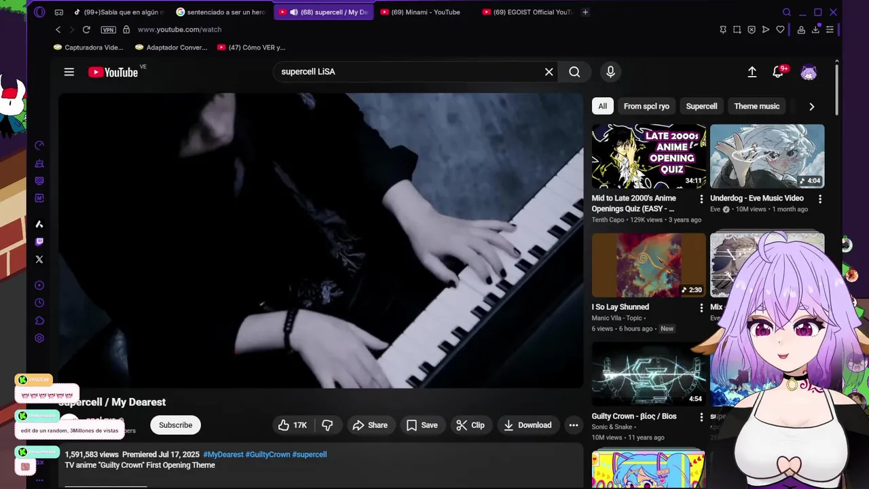
Task: Open the YouTube hamburger guide menu
Action: pyautogui.click(x=69, y=72)
